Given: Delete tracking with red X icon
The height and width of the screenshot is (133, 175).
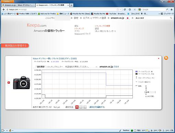Looking at the screenshot, I should [x=9, y=83].
